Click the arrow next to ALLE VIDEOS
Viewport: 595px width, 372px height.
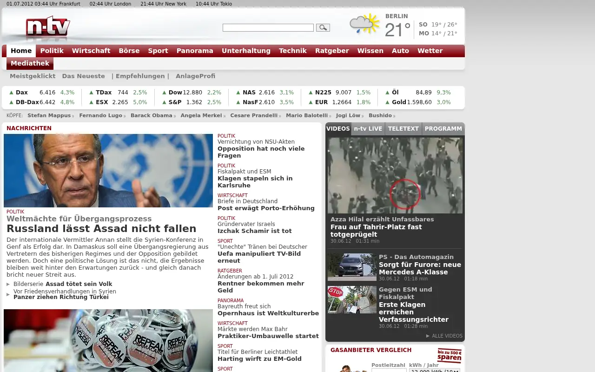pyautogui.click(x=428, y=336)
